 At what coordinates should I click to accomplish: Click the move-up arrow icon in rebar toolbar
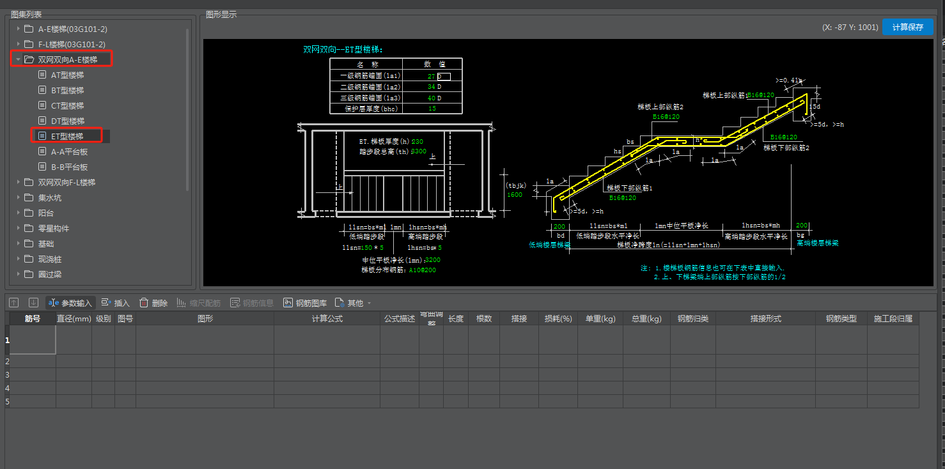(14, 303)
